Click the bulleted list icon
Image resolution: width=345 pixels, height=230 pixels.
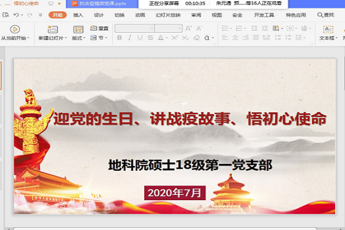coord(225,28)
